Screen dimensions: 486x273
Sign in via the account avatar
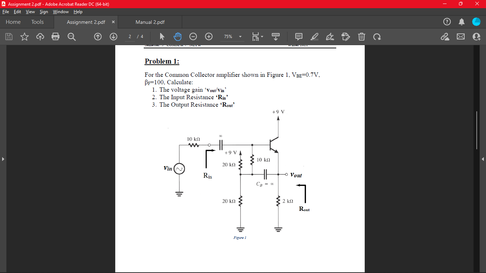pyautogui.click(x=476, y=22)
